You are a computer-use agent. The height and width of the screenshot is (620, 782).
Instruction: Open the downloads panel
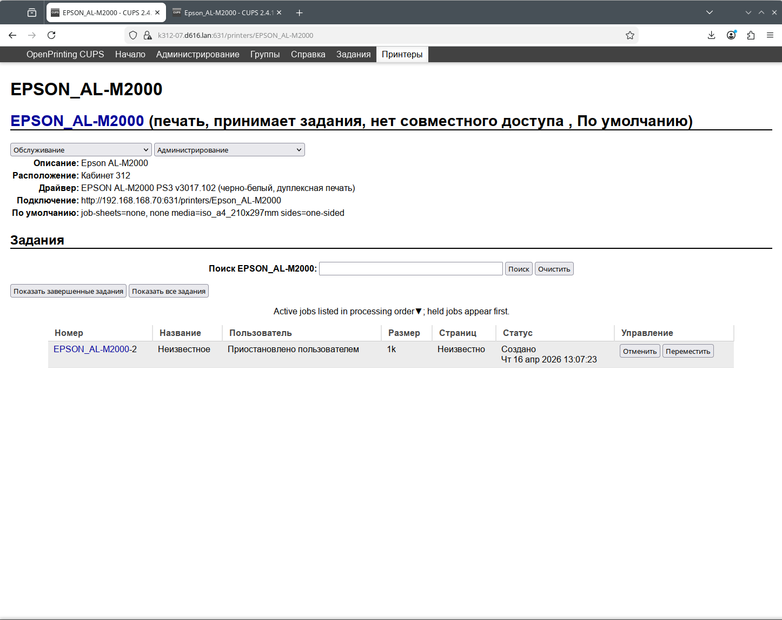(x=711, y=35)
